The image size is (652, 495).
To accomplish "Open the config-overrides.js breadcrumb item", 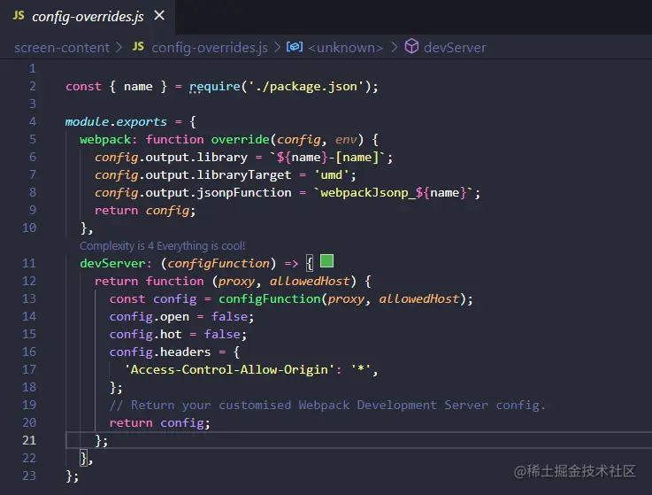I will pyautogui.click(x=210, y=48).
